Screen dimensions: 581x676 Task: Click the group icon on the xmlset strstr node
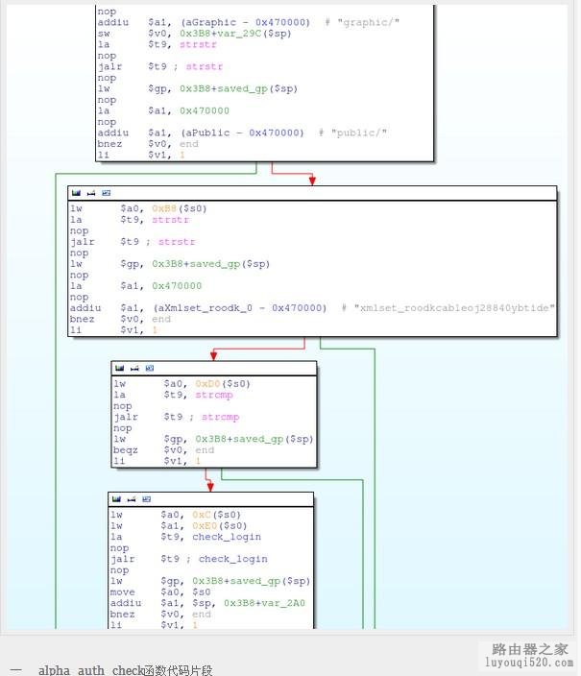[106, 193]
